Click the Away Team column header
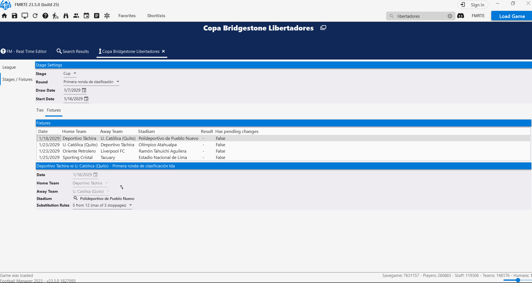This screenshot has width=532, height=283. (x=111, y=132)
